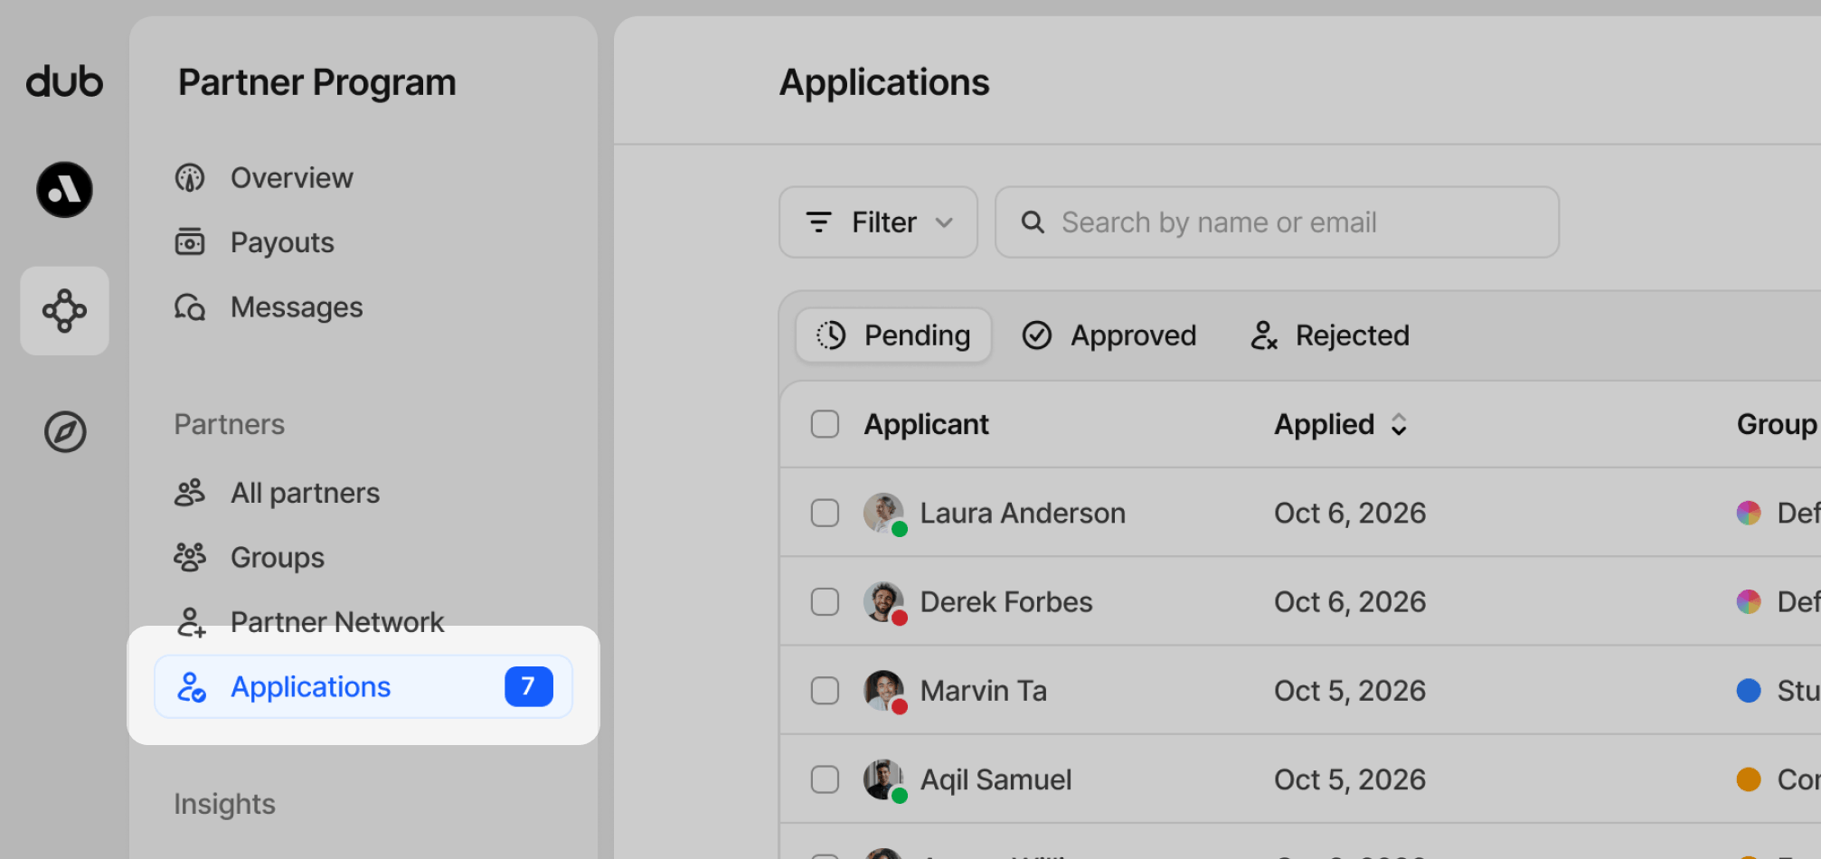This screenshot has width=1821, height=859.
Task: Check the Marvin Ta row checkbox
Action: [825, 691]
